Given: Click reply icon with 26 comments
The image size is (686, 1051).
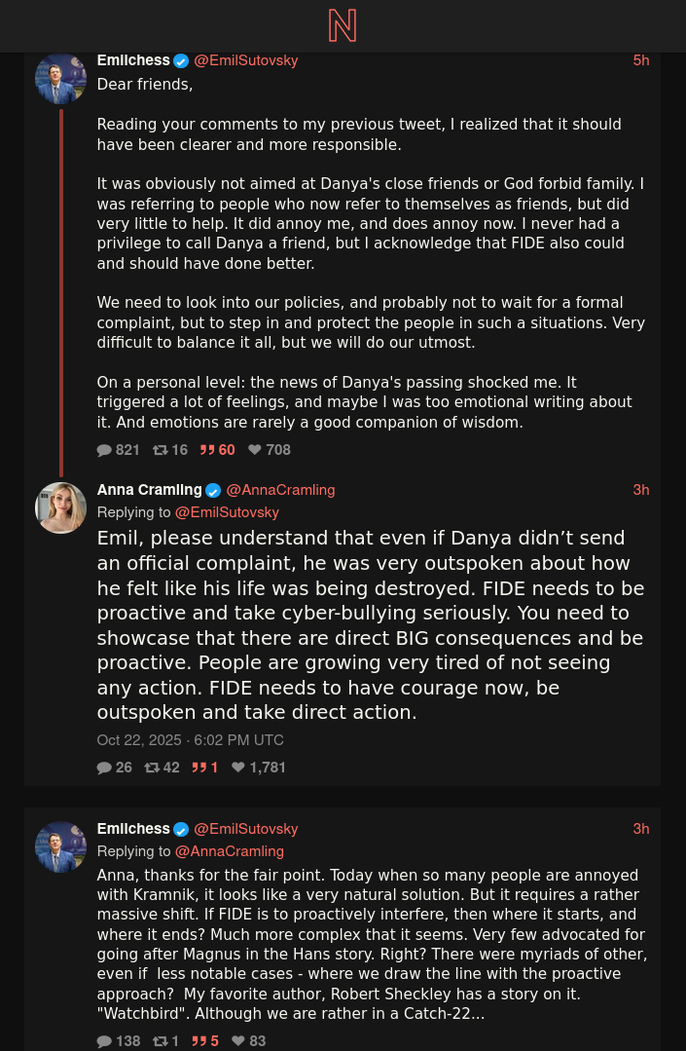Looking at the screenshot, I should click(x=104, y=768).
